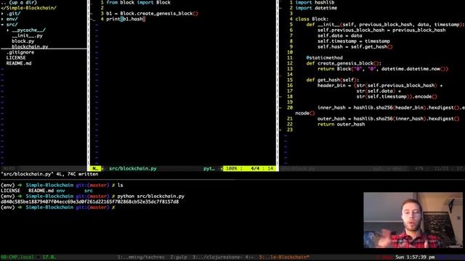465x261 pixels.
Task: Click the inner_hash assignment line
Action: (x=391, y=108)
